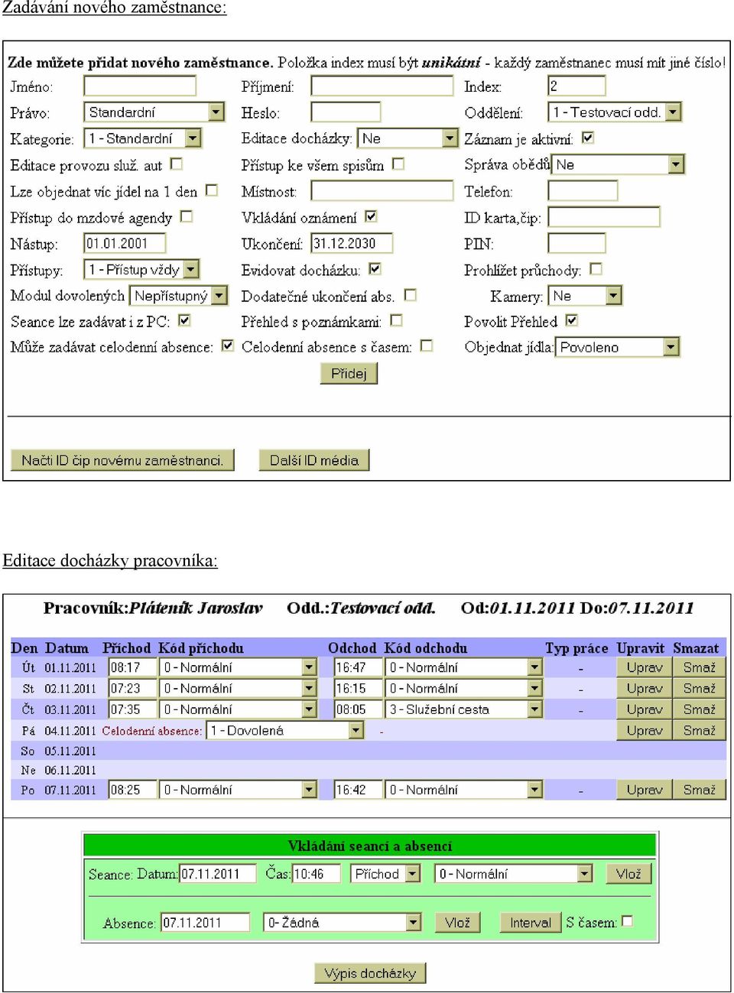Click the Seance Datum field
The width and height of the screenshot is (734, 993).
click(x=218, y=874)
